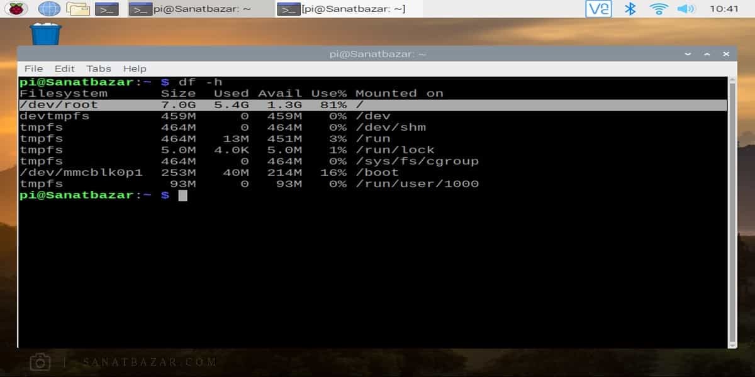Open the VNC Server tray icon

point(598,9)
